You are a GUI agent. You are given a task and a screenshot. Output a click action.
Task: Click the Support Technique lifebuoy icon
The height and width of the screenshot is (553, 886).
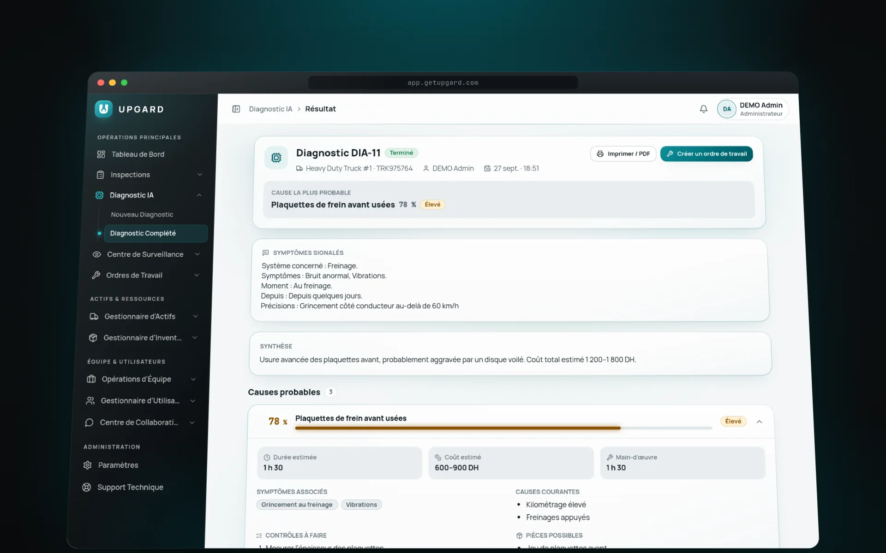point(87,488)
